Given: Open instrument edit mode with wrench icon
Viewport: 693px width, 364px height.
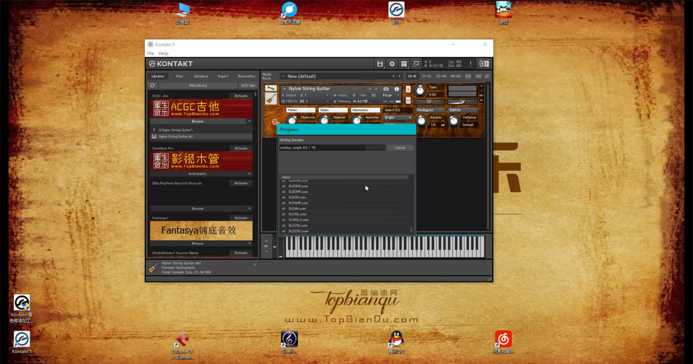Looking at the screenshot, I should [x=271, y=88].
